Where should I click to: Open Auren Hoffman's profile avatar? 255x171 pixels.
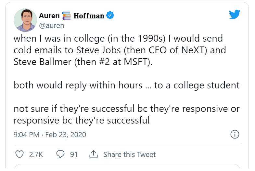coord(25,20)
